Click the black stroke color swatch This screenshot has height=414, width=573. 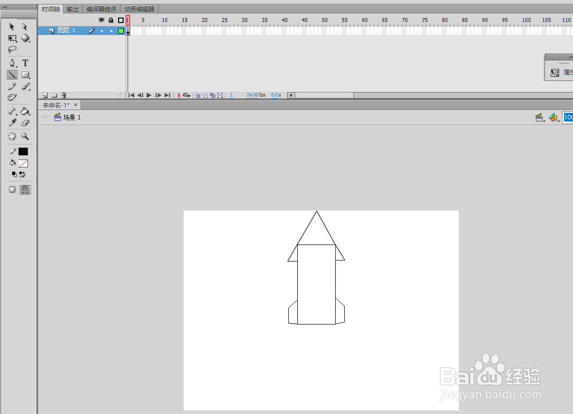click(x=22, y=151)
